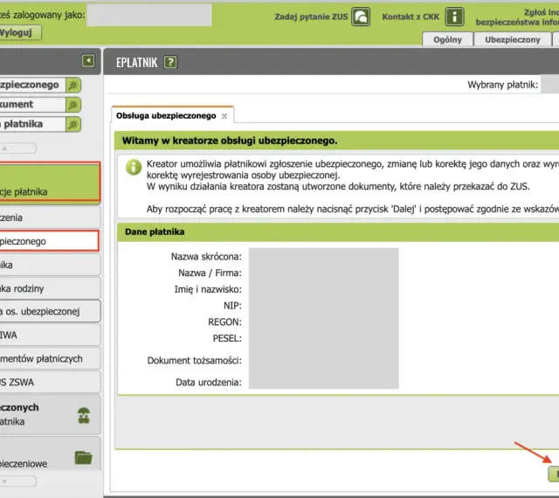
Task: Click wizard icon beside 'zpieczonego' shortcut
Action: (73, 86)
